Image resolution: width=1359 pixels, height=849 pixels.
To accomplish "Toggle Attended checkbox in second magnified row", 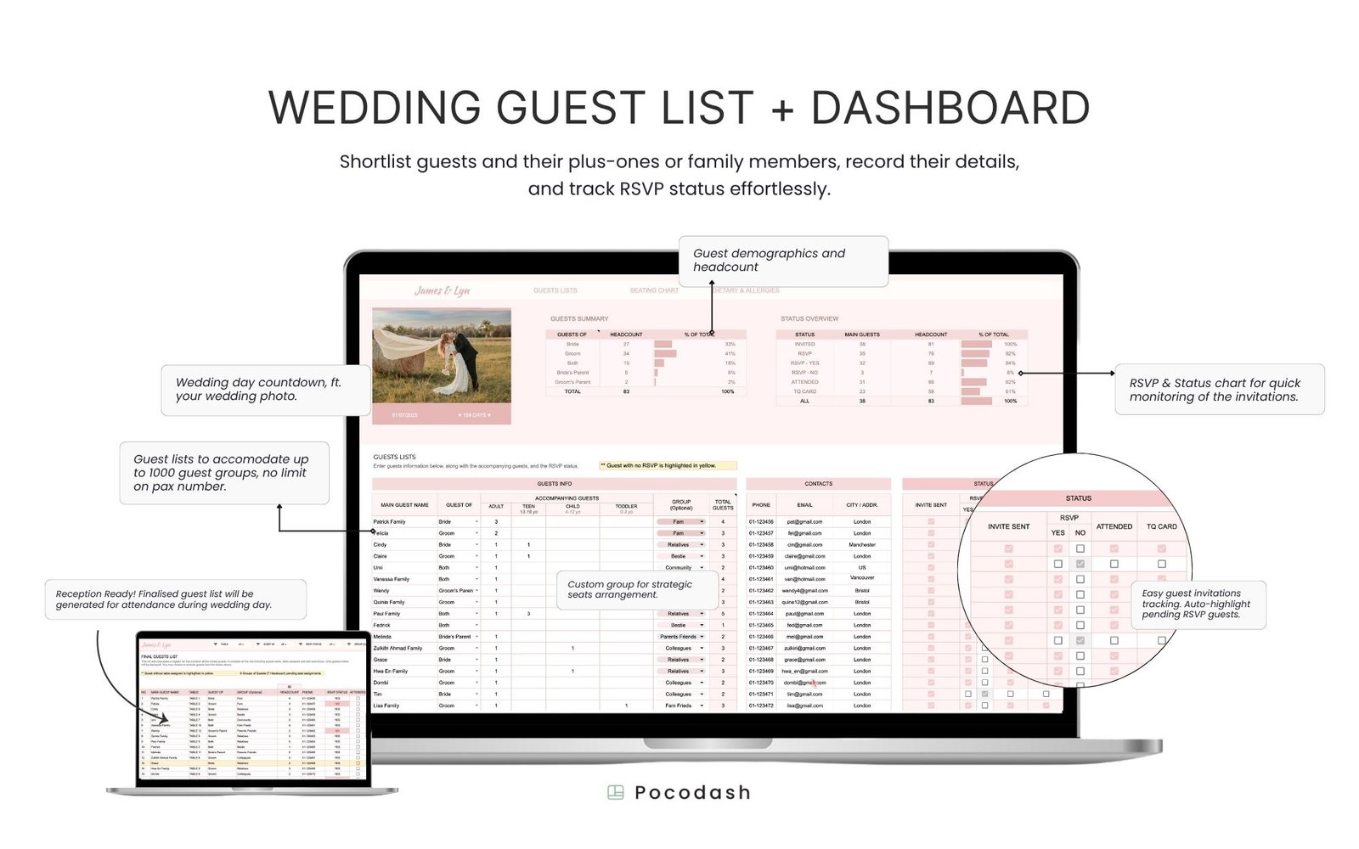I will tap(1114, 564).
